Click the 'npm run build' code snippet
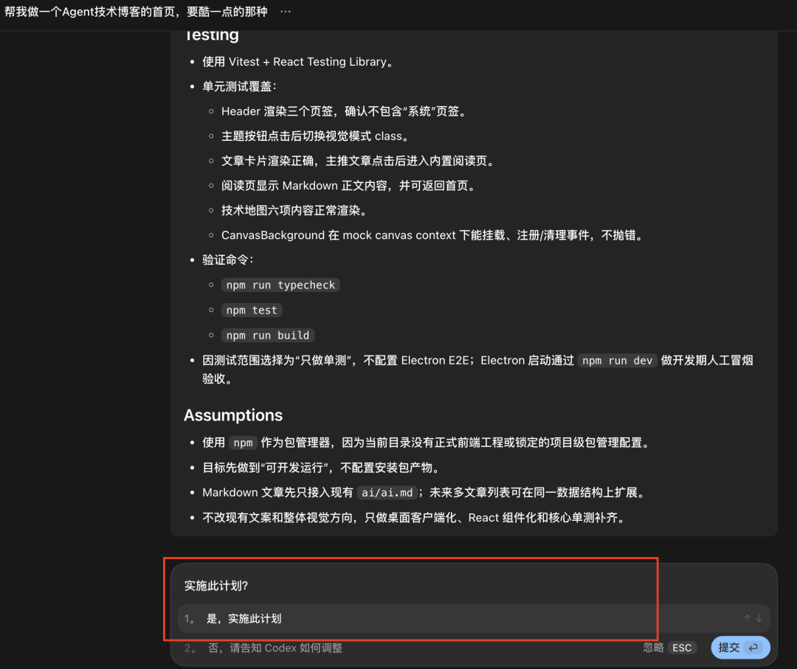 [268, 336]
